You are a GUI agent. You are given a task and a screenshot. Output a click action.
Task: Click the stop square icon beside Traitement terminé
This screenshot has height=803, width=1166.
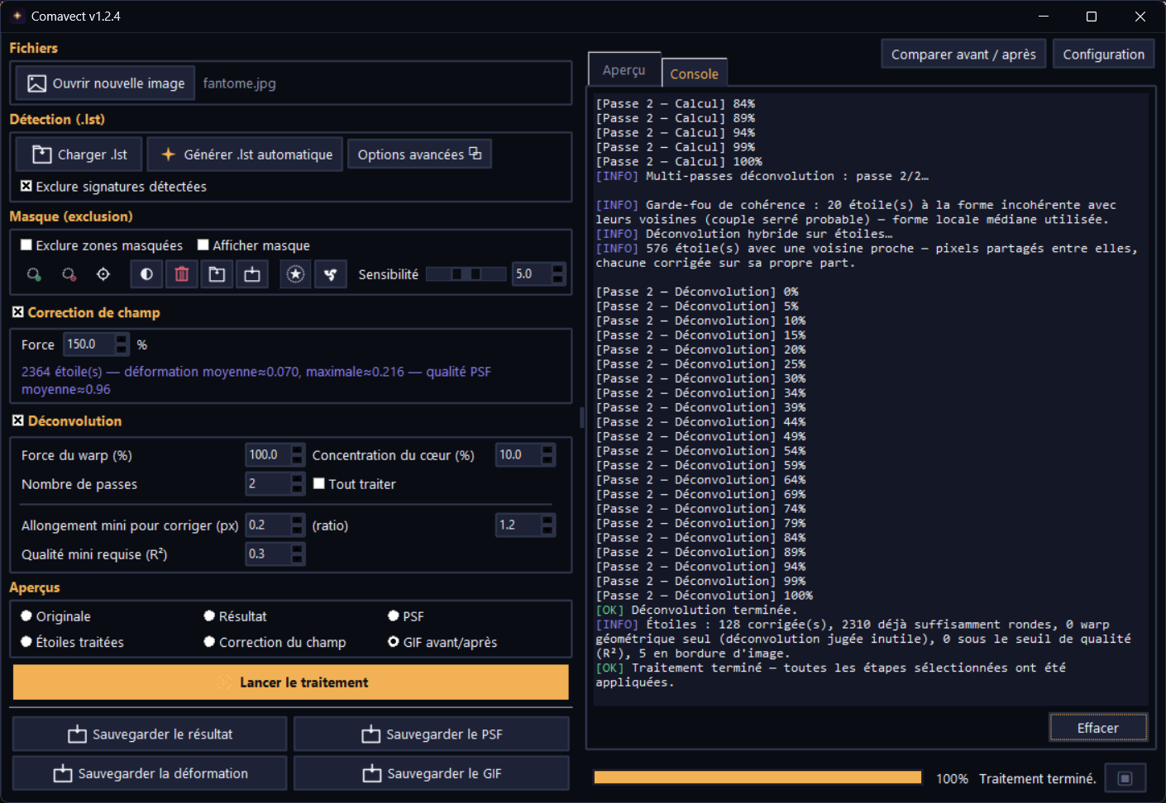coord(1125,778)
